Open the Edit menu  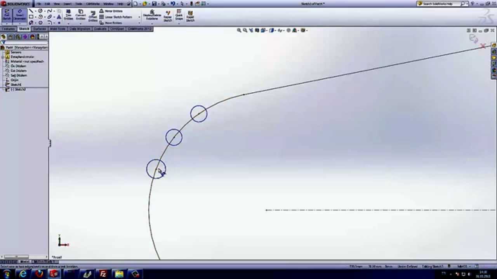coord(47,4)
